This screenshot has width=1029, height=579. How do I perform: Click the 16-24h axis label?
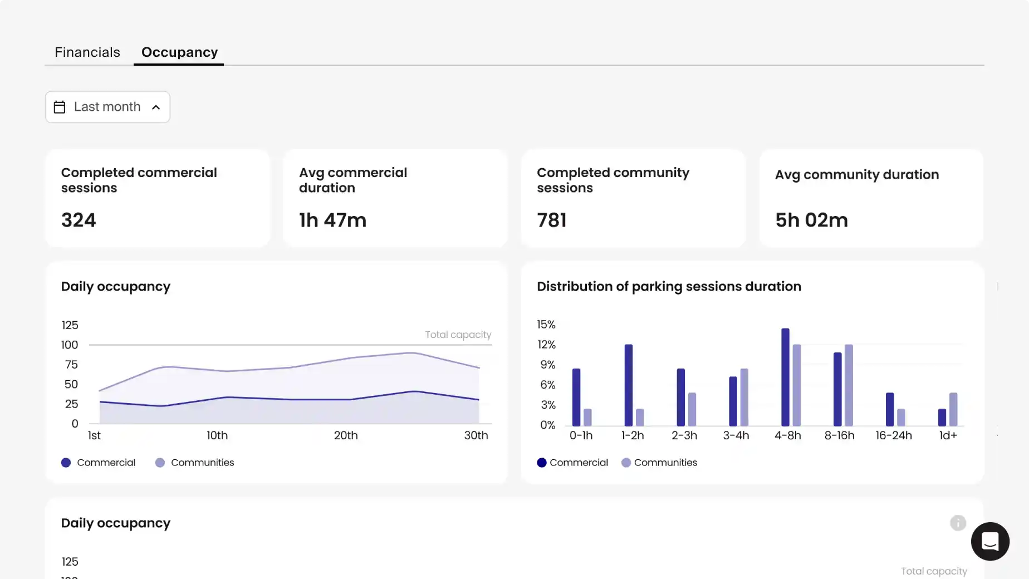pos(894,435)
